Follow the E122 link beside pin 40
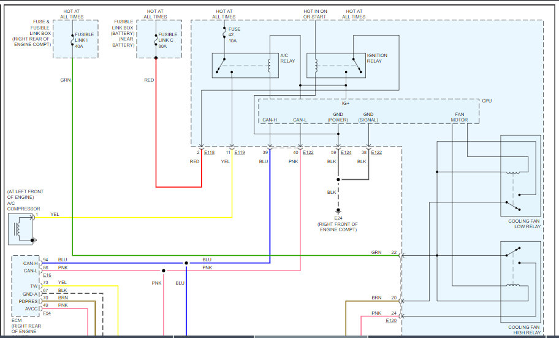 [x=308, y=152]
